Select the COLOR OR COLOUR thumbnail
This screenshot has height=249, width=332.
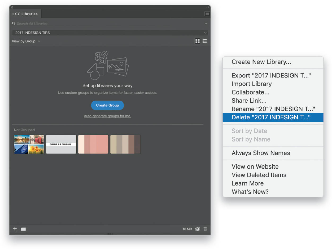point(61,144)
